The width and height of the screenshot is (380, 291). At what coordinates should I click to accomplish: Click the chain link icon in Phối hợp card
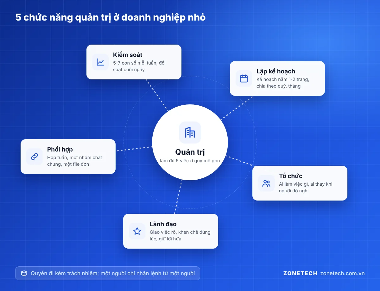(x=35, y=157)
